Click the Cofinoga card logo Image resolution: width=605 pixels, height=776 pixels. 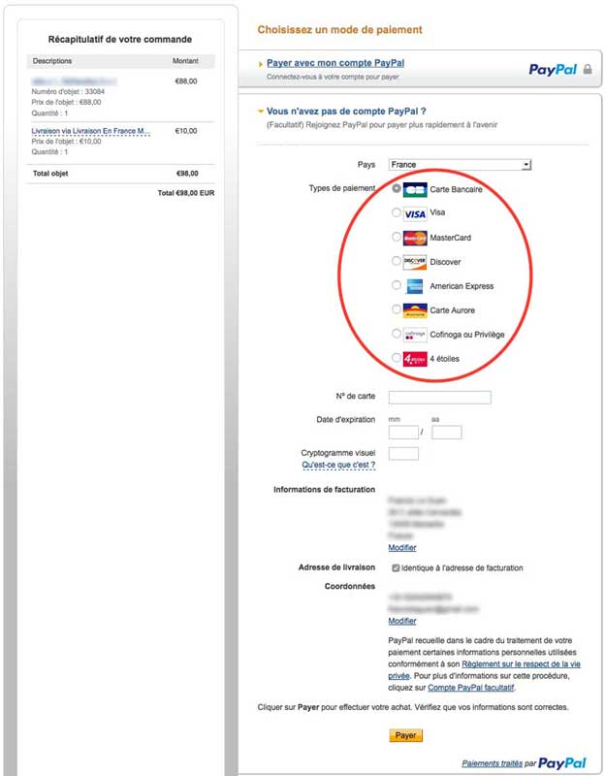tap(415, 335)
